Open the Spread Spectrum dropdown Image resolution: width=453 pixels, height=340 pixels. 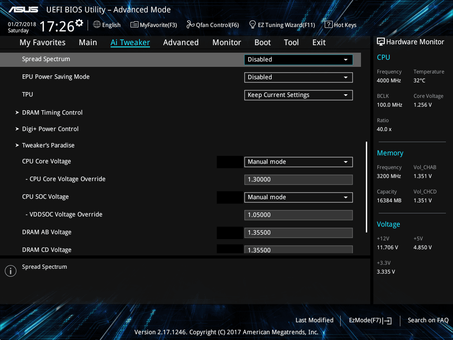(x=299, y=60)
